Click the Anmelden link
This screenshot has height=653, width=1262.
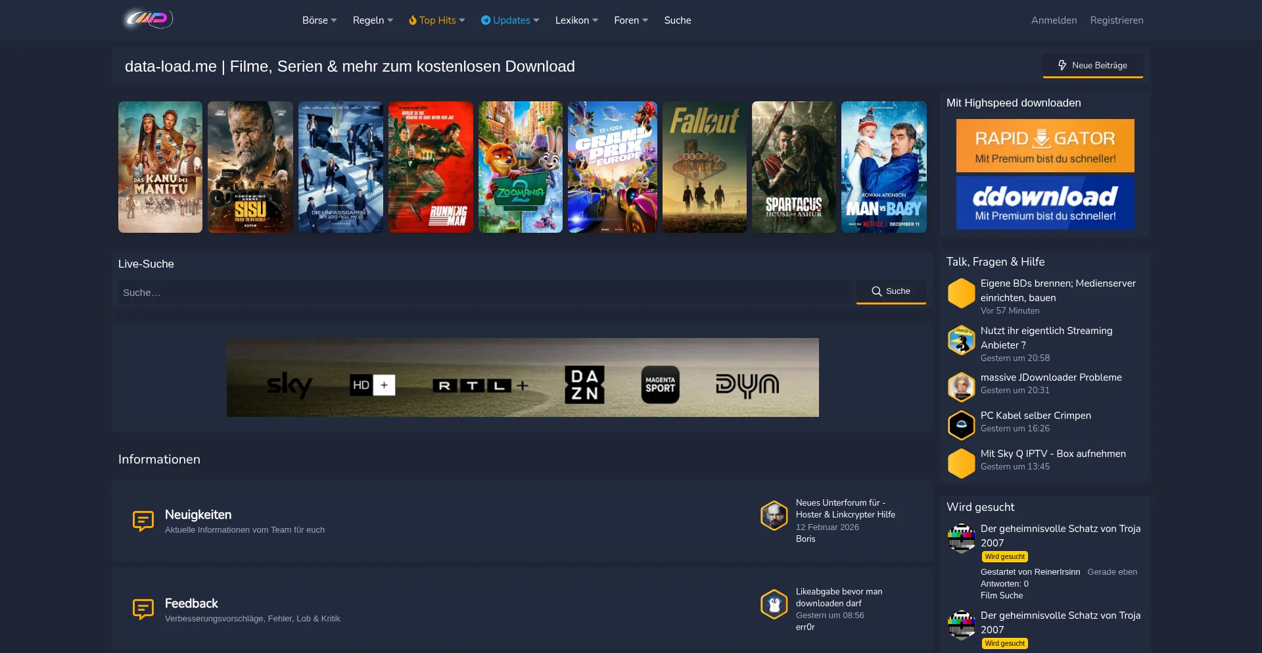coord(1054,20)
